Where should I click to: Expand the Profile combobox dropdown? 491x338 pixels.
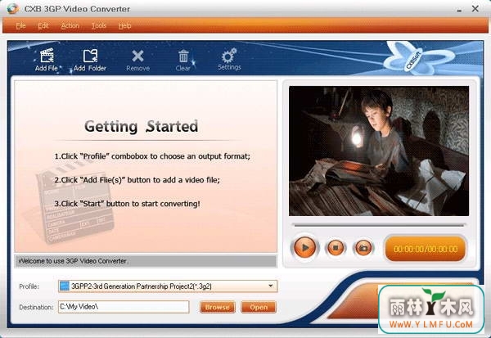[x=271, y=286]
